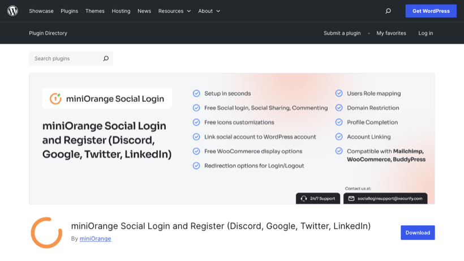Screen dimensions: 464x261
Task: Click the 24/7 Support badge
Action: click(x=318, y=199)
